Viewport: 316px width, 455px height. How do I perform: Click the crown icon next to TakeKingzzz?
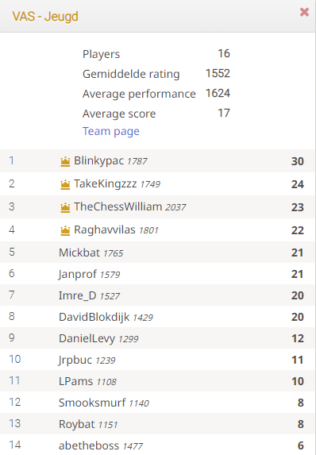coord(65,184)
